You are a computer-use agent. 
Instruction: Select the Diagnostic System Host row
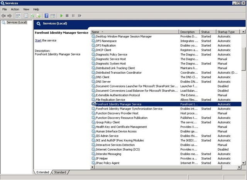point(166,64)
